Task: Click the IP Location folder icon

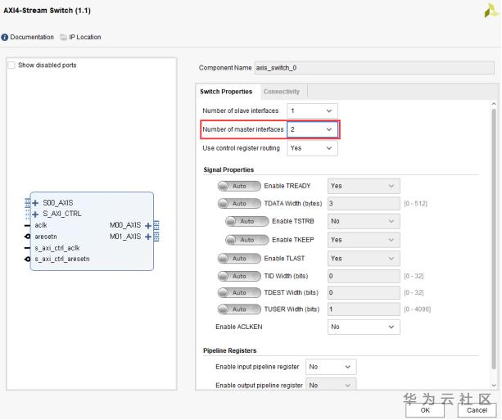Action: [62, 38]
